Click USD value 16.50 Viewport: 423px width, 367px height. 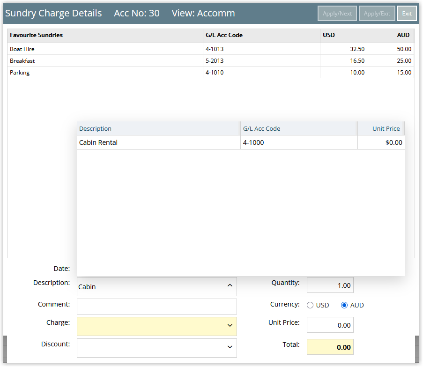pos(357,61)
